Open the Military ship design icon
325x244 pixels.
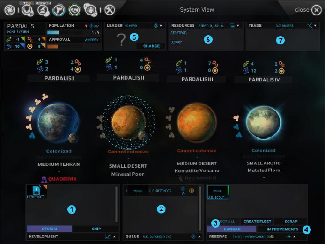[59, 10]
